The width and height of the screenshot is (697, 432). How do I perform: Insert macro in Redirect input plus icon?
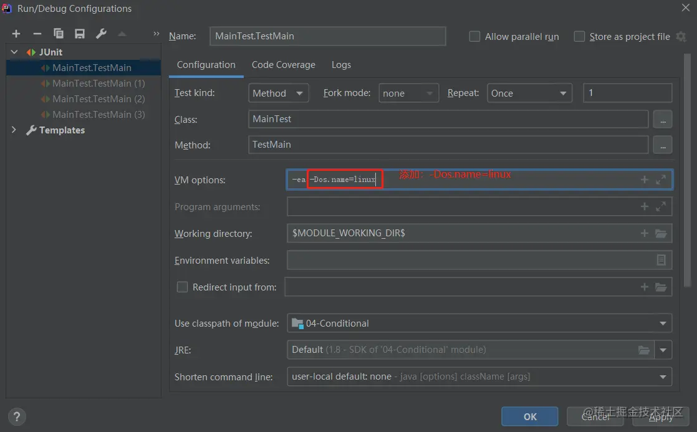click(x=644, y=287)
